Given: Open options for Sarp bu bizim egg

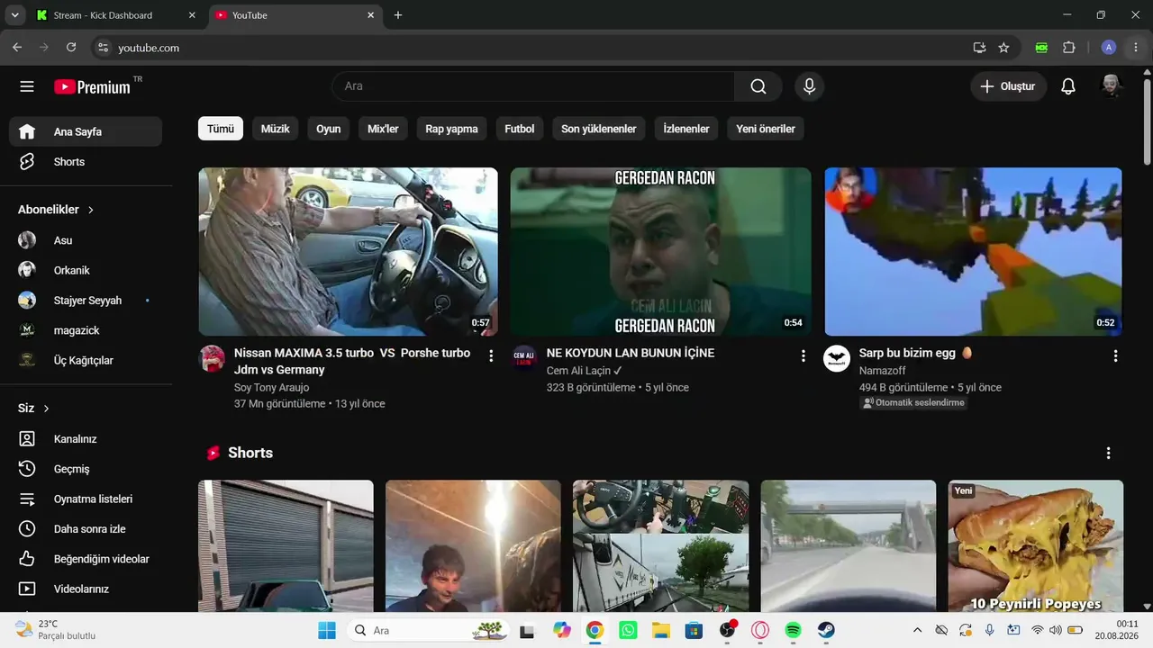Looking at the screenshot, I should (x=1116, y=355).
